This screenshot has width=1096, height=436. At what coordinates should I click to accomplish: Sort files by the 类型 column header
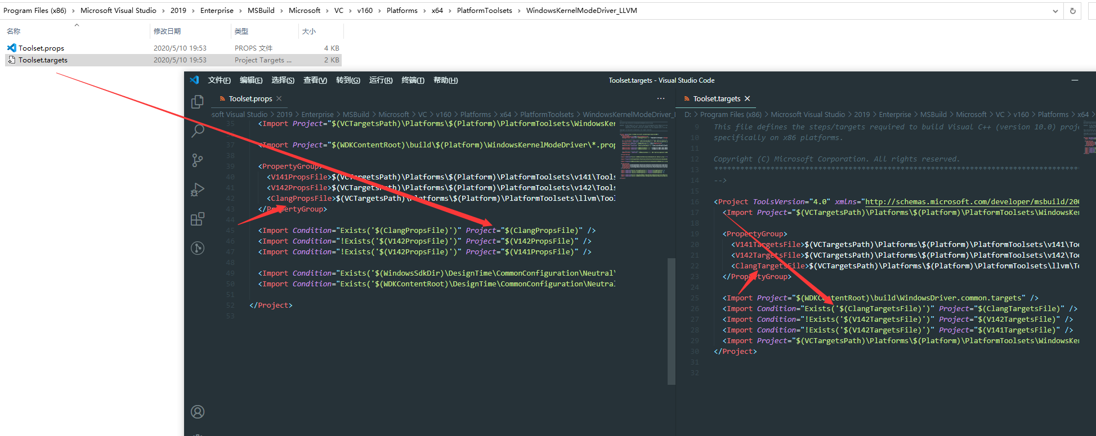tap(264, 32)
